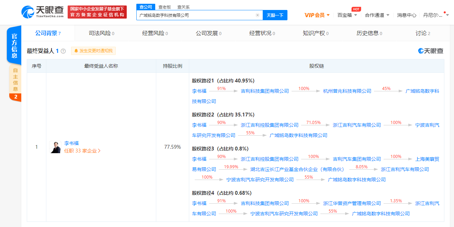Select the 查老板 search tab
The height and width of the screenshot is (227, 454).
(x=164, y=7)
